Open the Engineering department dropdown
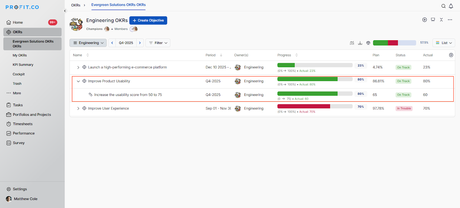Image resolution: width=460 pixels, height=208 pixels. 88,43
